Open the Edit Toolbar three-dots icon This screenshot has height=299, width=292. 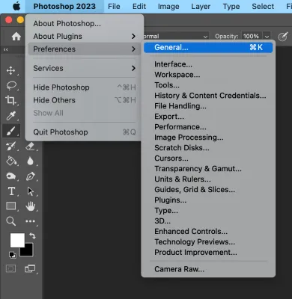30,221
